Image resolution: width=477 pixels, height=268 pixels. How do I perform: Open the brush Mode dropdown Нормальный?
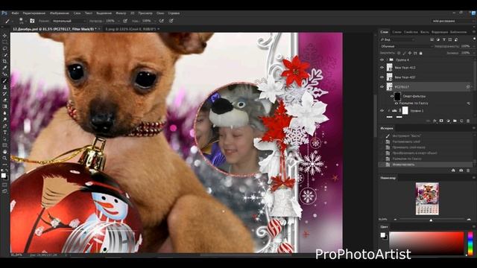tap(69, 21)
